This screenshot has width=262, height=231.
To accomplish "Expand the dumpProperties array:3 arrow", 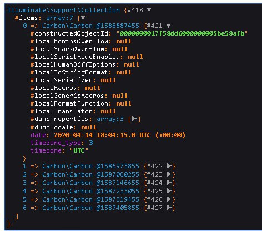I will click(x=134, y=119).
